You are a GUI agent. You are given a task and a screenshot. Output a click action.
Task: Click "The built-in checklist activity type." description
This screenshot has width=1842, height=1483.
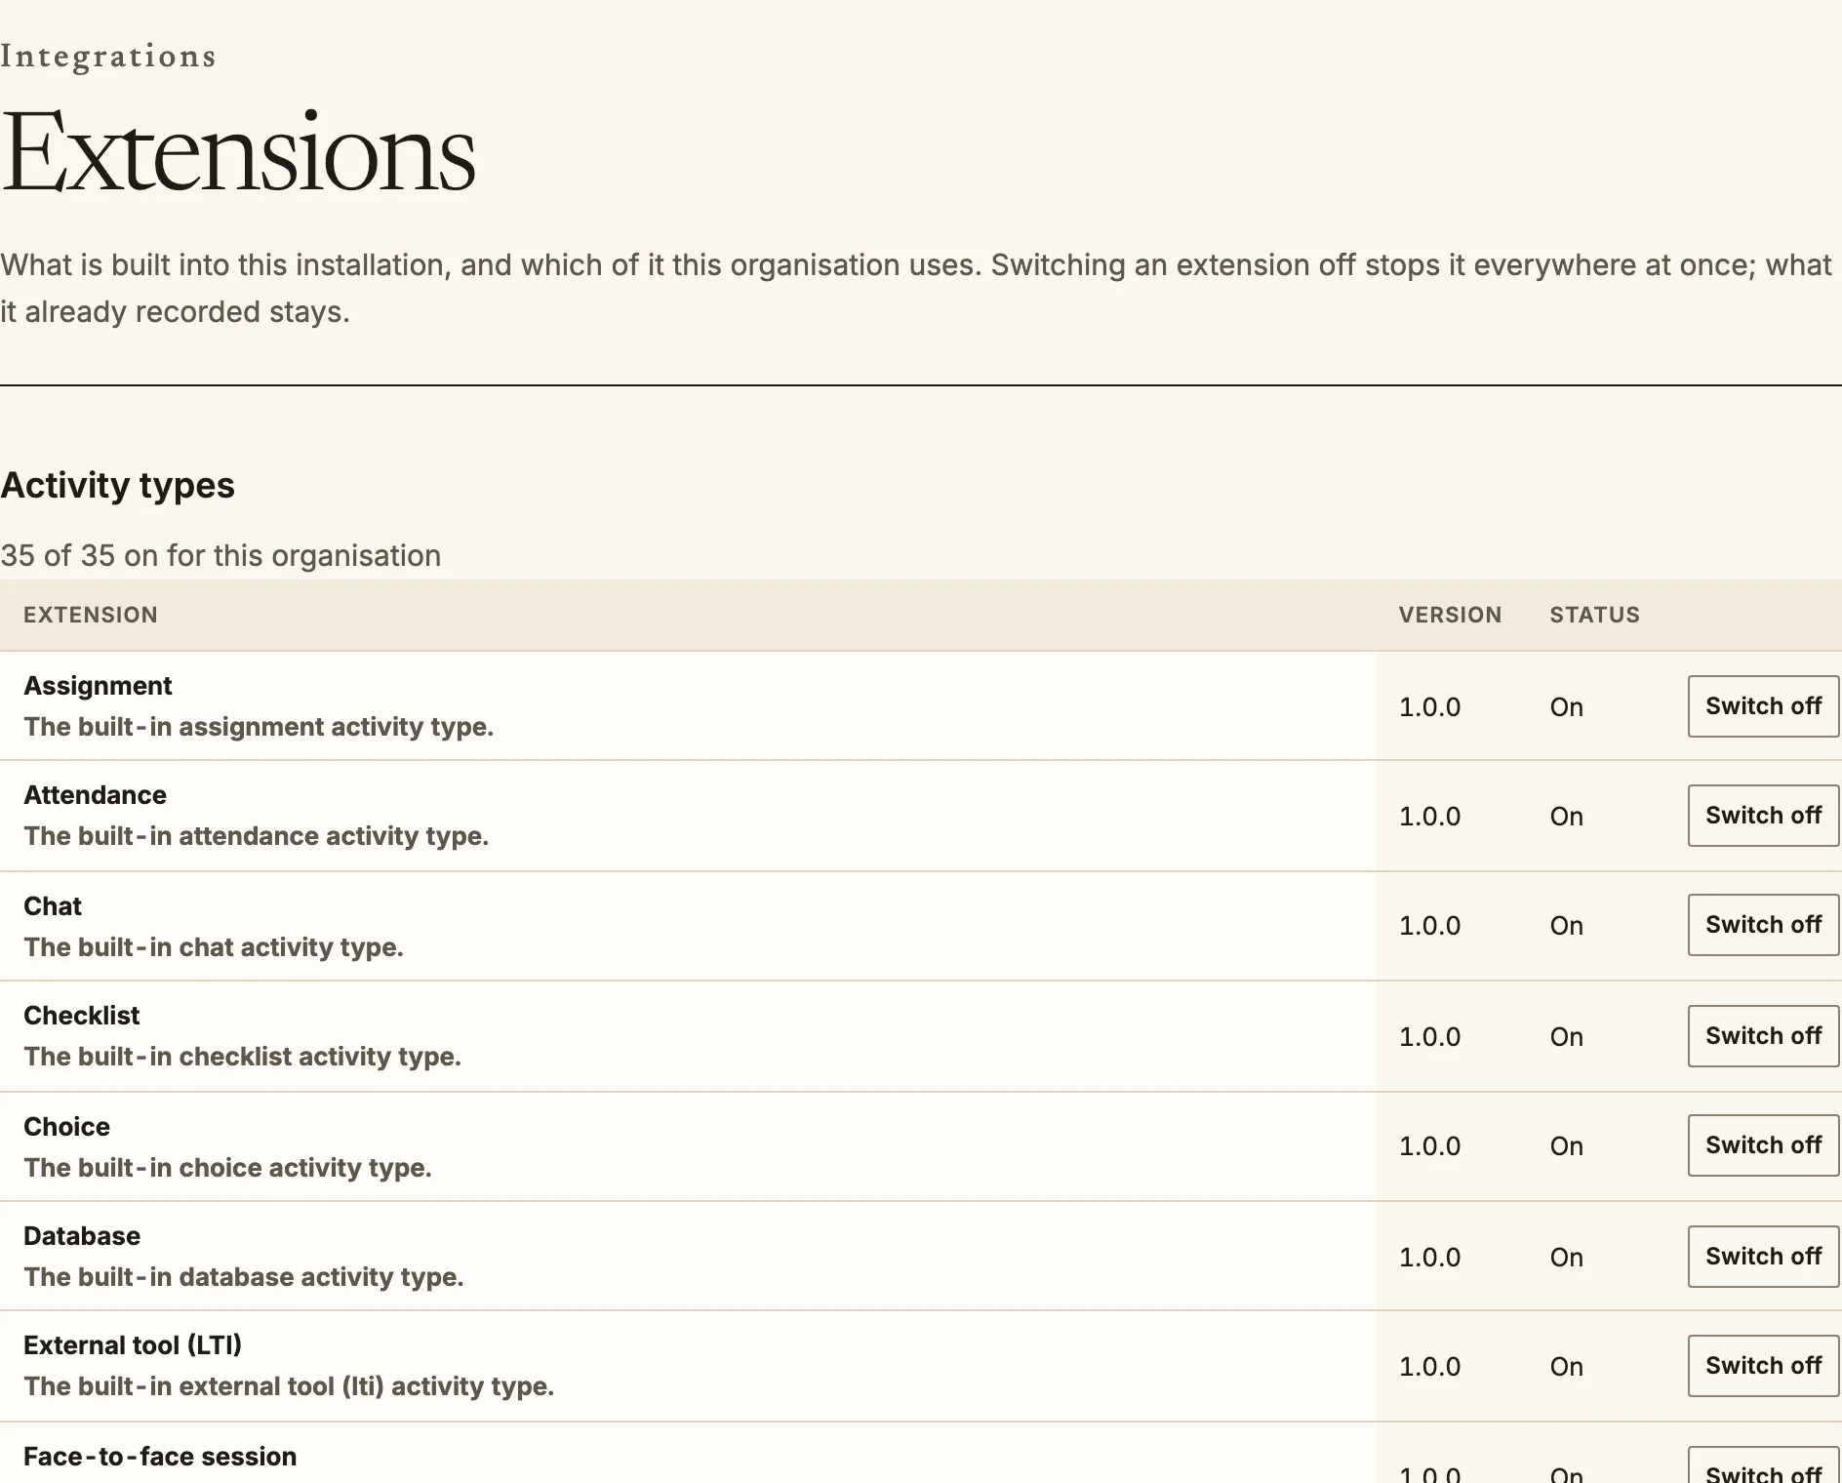tap(242, 1057)
